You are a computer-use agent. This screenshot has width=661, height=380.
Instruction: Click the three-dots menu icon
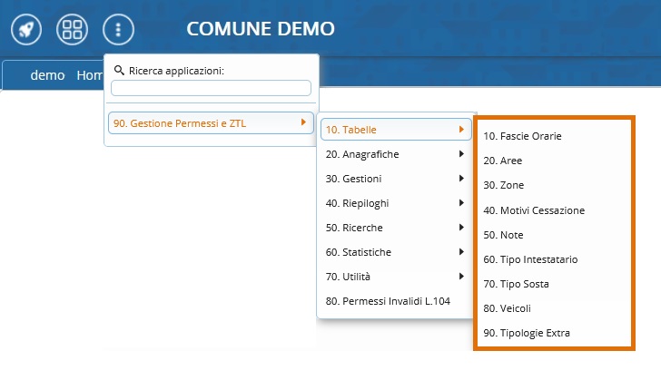[x=119, y=28]
